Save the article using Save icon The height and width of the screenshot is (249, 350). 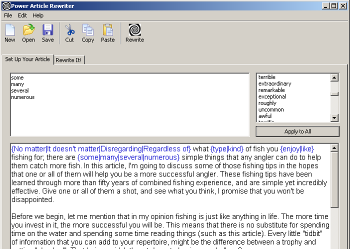[48, 33]
